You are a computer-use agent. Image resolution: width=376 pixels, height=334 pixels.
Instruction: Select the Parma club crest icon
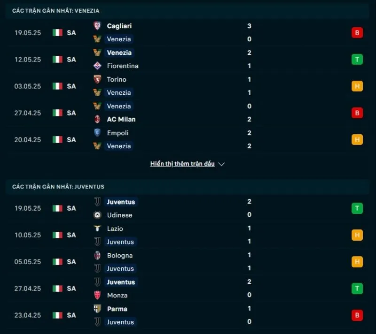98,309
